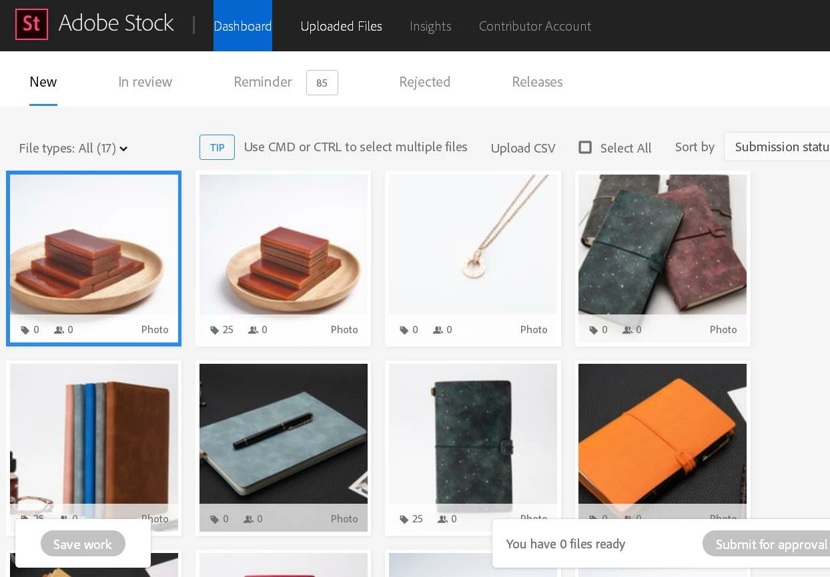The height and width of the screenshot is (577, 830).
Task: Click tag icon on two starry notebooks photo
Action: click(594, 330)
